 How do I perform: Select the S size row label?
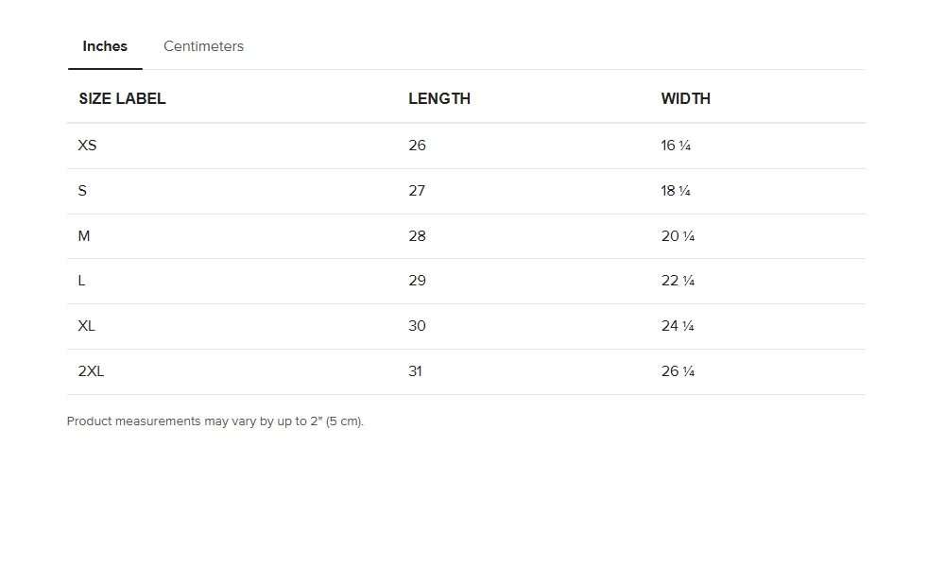tap(82, 191)
